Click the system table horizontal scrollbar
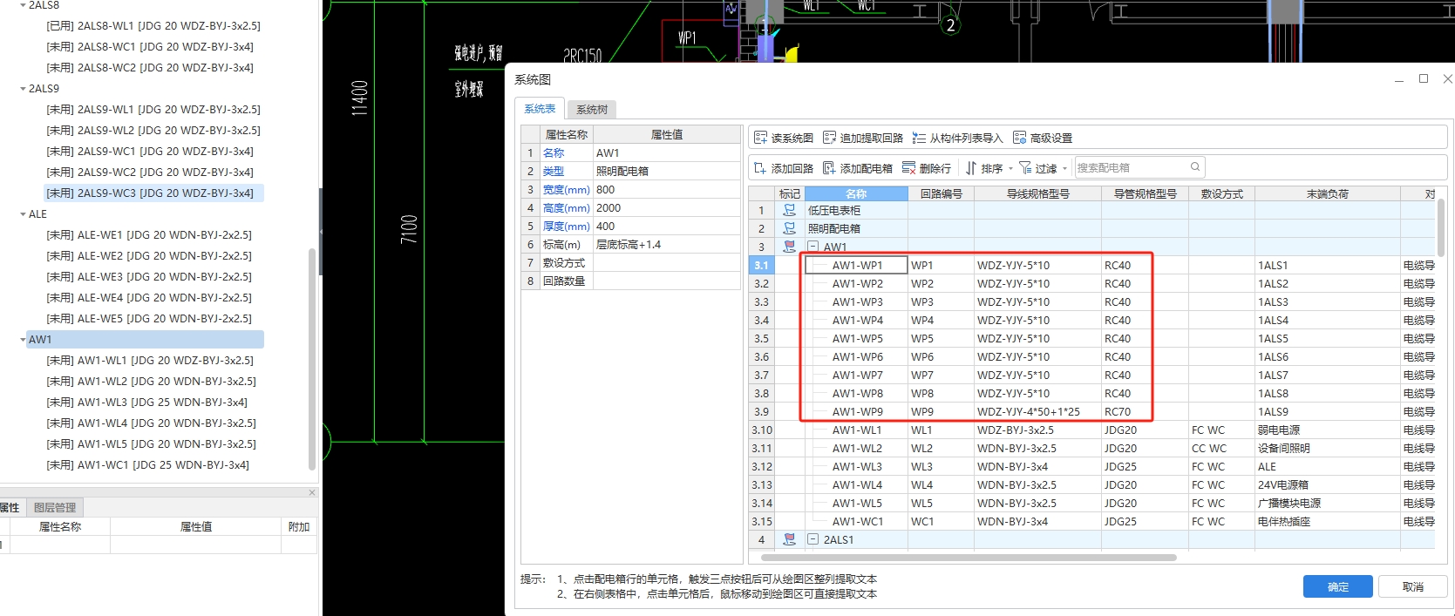Screen dimensions: 1455x616 pos(969,557)
